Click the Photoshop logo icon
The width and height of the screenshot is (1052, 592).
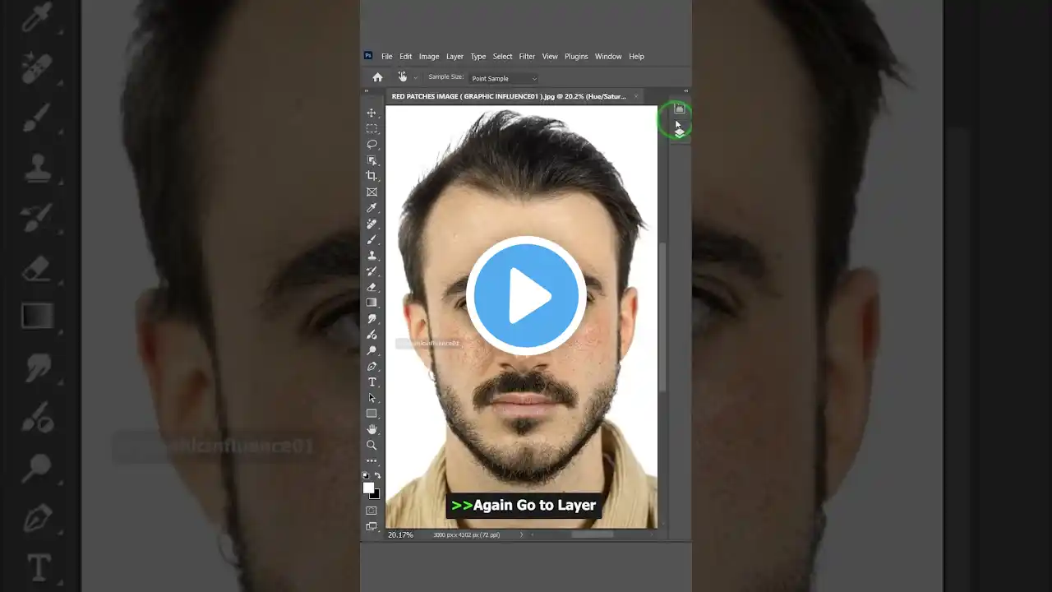click(x=368, y=56)
